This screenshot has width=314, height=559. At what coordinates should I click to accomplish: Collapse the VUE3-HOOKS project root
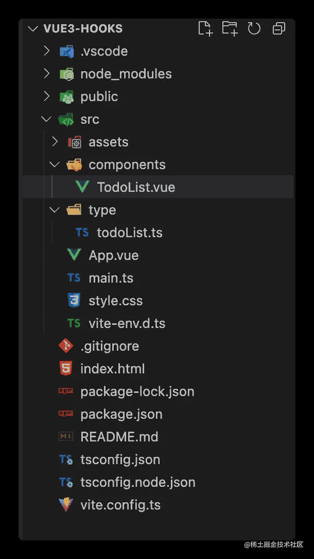pyautogui.click(x=33, y=29)
